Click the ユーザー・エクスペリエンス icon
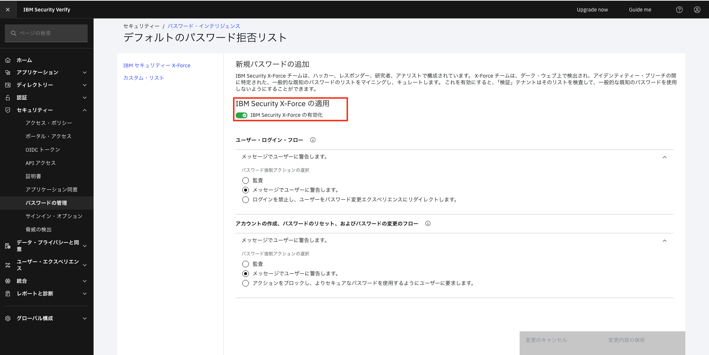Viewport: 709px width, 355px height. pyautogui.click(x=8, y=265)
